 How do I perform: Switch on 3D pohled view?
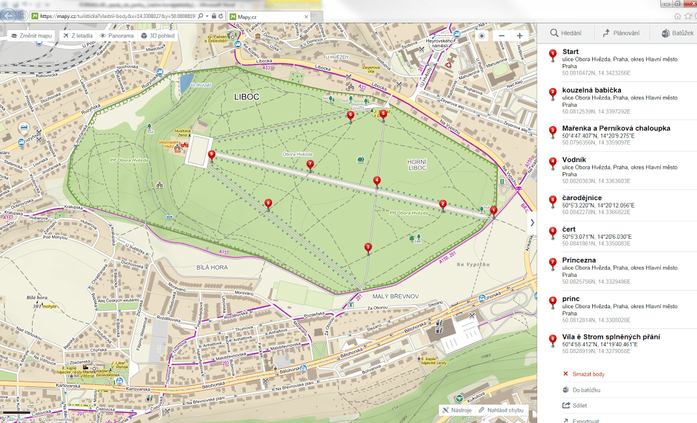[x=158, y=35]
